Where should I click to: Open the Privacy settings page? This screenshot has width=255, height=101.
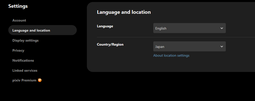click(18, 50)
